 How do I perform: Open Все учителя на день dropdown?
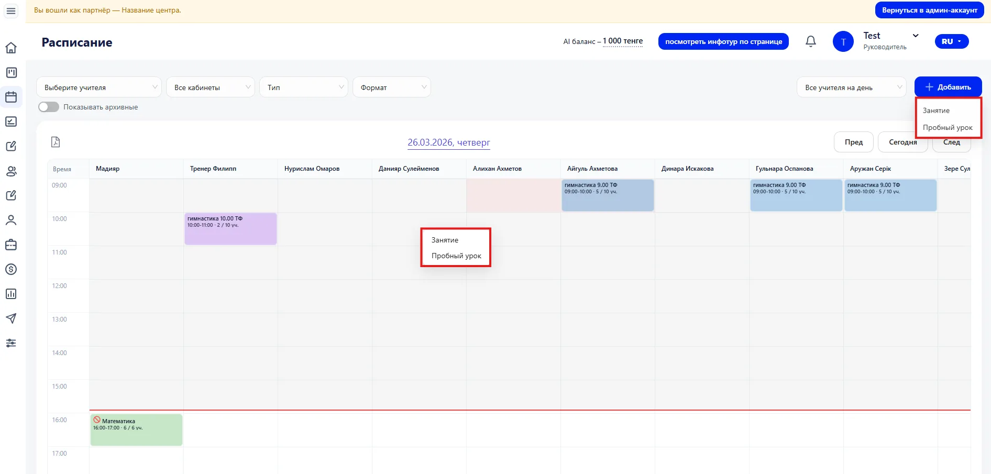[852, 87]
